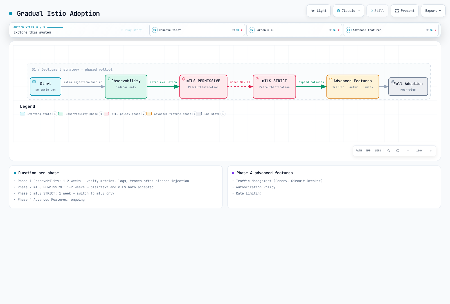Click the shield icon on mTLS PERMISSIVE node
The height and width of the screenshot is (304, 450).
(184, 79)
